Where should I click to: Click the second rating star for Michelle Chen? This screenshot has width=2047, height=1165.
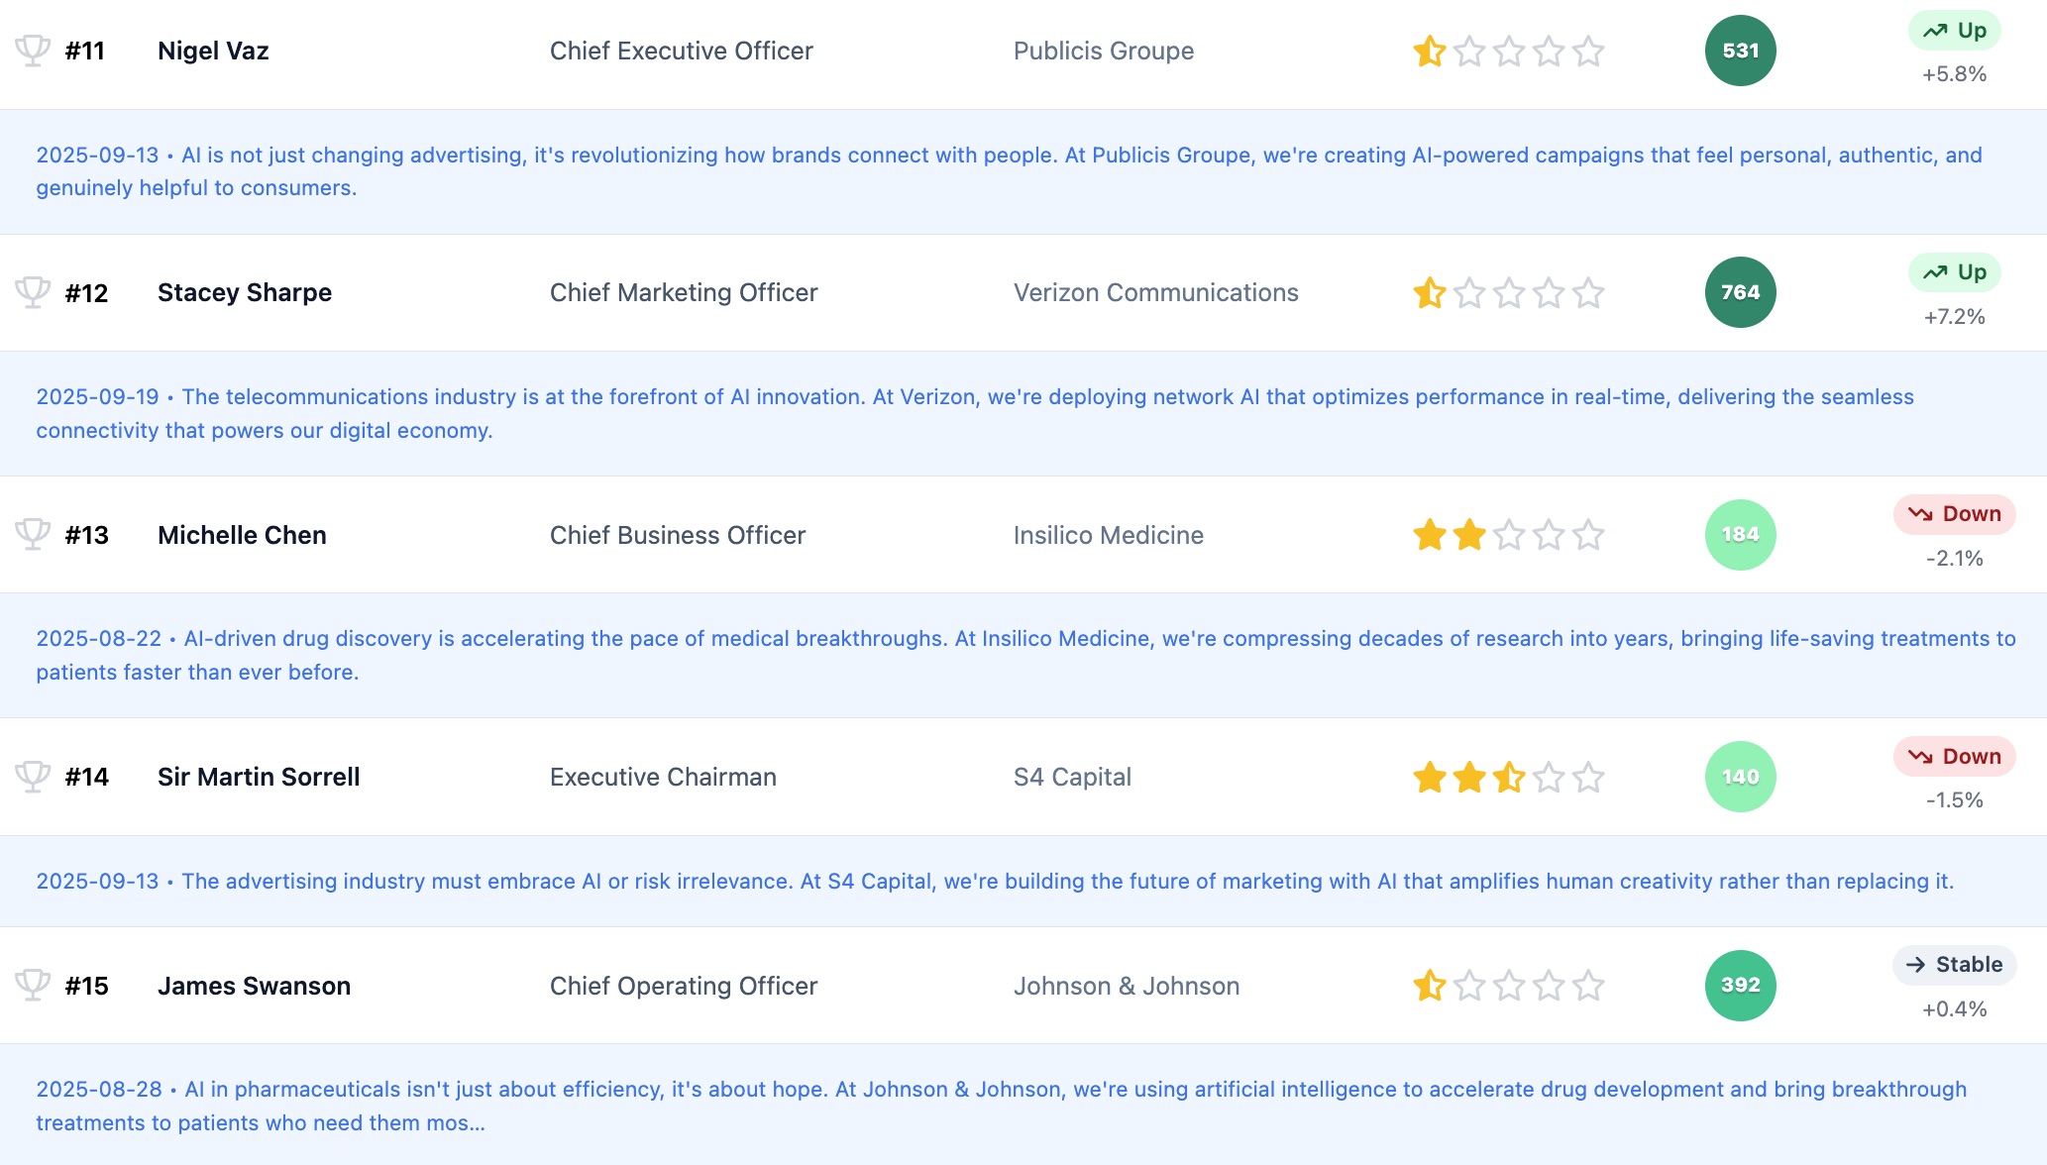click(x=1469, y=535)
